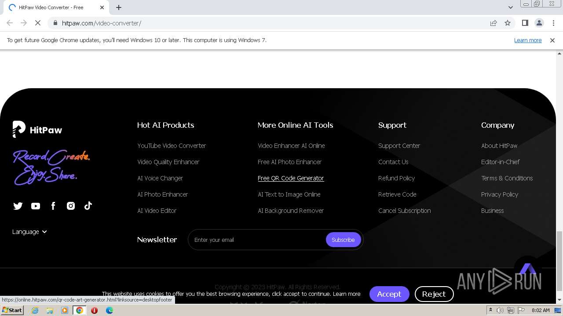
Task: Toggle Chrome side panel
Action: coord(525,23)
